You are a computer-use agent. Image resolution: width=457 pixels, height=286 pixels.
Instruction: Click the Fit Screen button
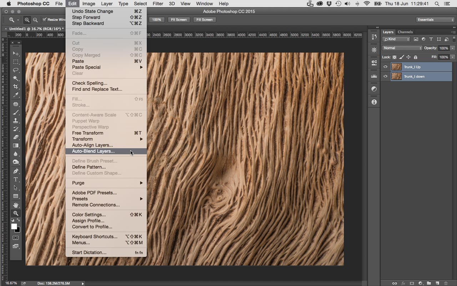coord(179,20)
